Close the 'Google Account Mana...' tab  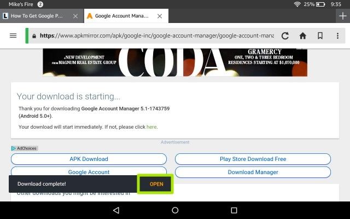(x=160, y=16)
